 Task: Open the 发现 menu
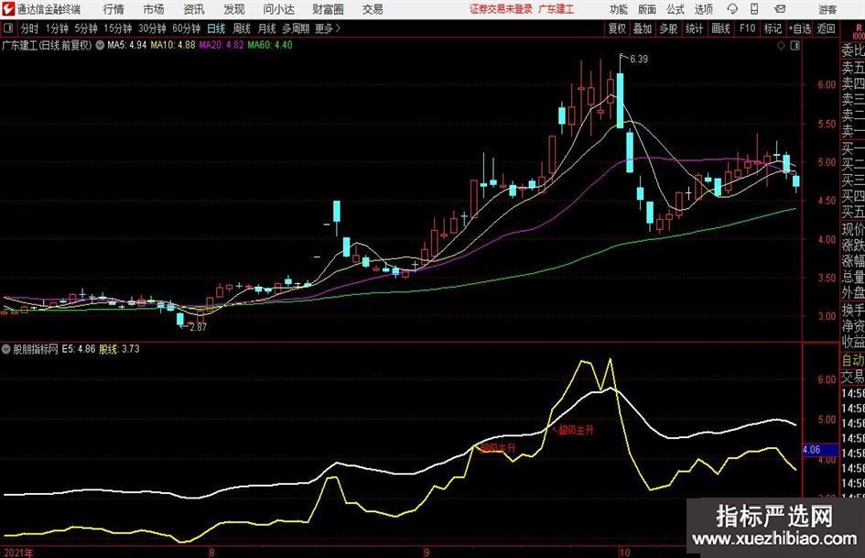[x=234, y=9]
